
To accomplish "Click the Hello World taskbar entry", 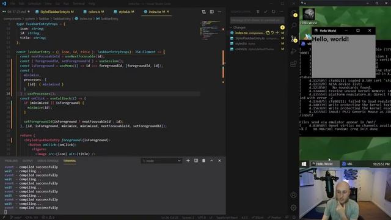I will [324, 164].
